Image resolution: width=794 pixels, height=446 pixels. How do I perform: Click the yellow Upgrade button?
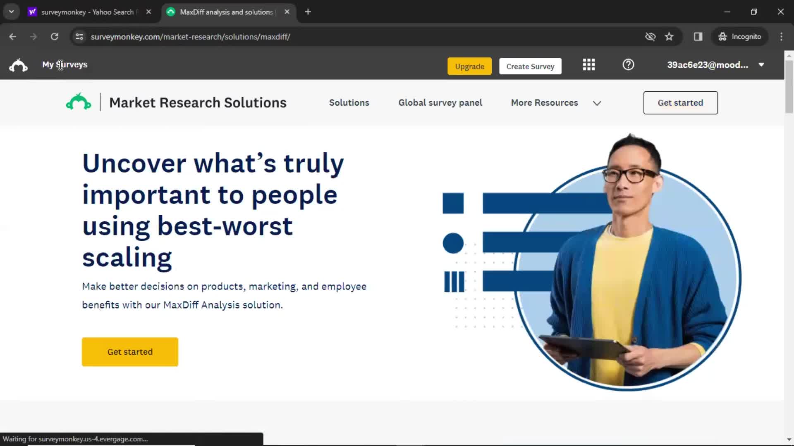click(x=469, y=66)
